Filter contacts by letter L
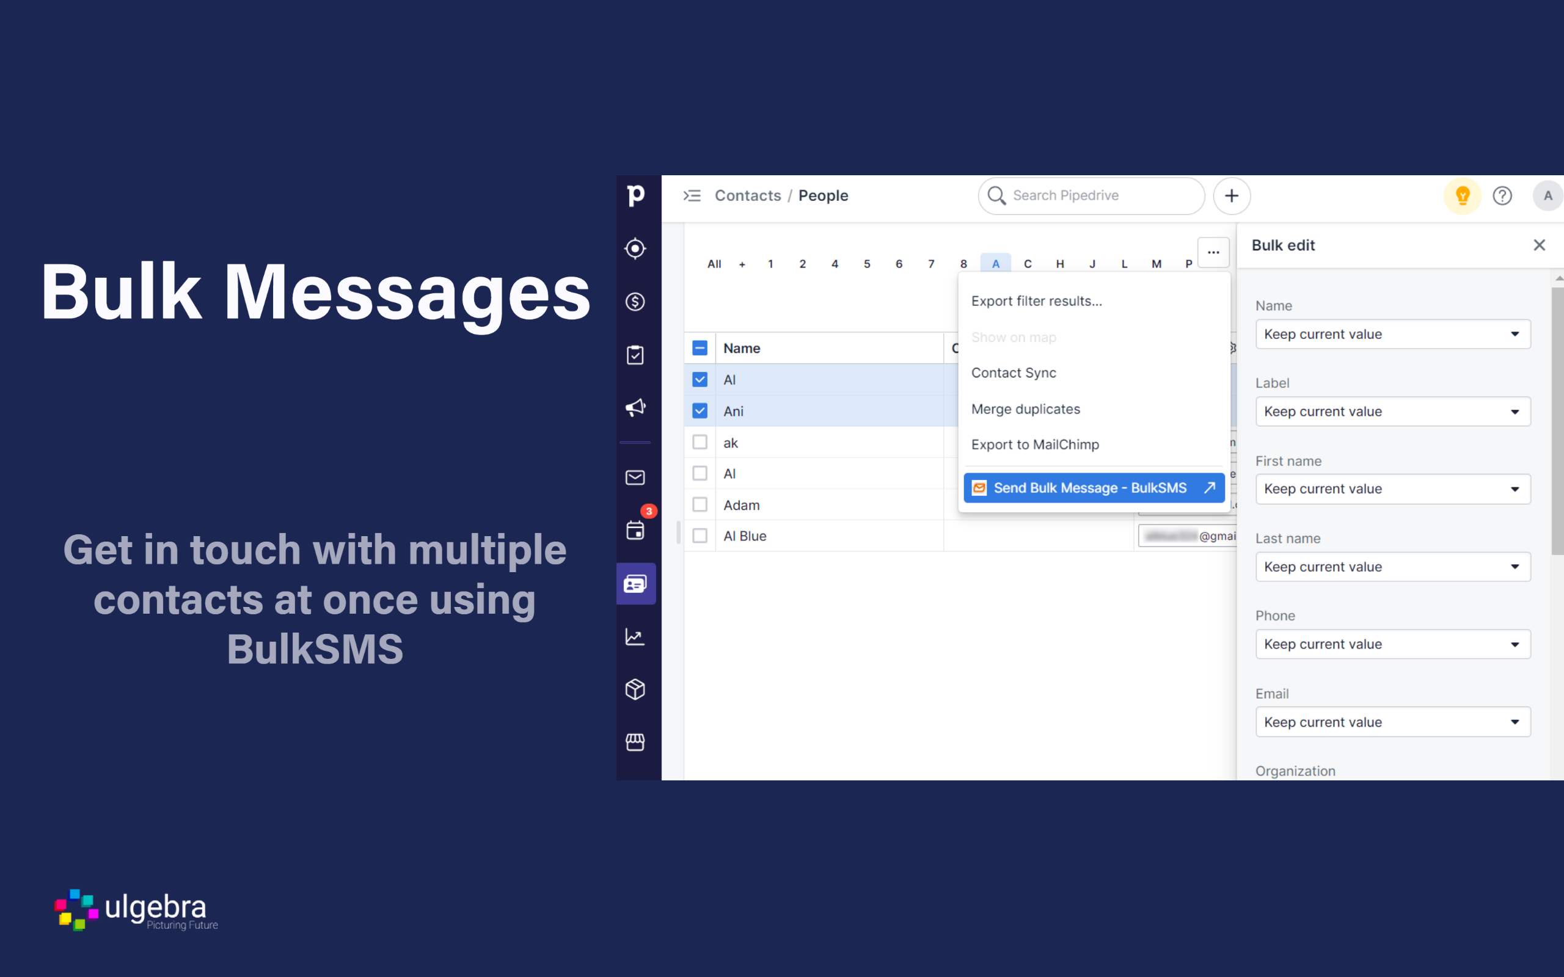Viewport: 1564px width, 977px height. click(1125, 264)
